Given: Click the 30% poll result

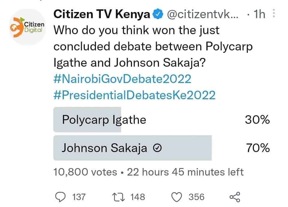Looking at the screenshot, I should click(x=257, y=120).
